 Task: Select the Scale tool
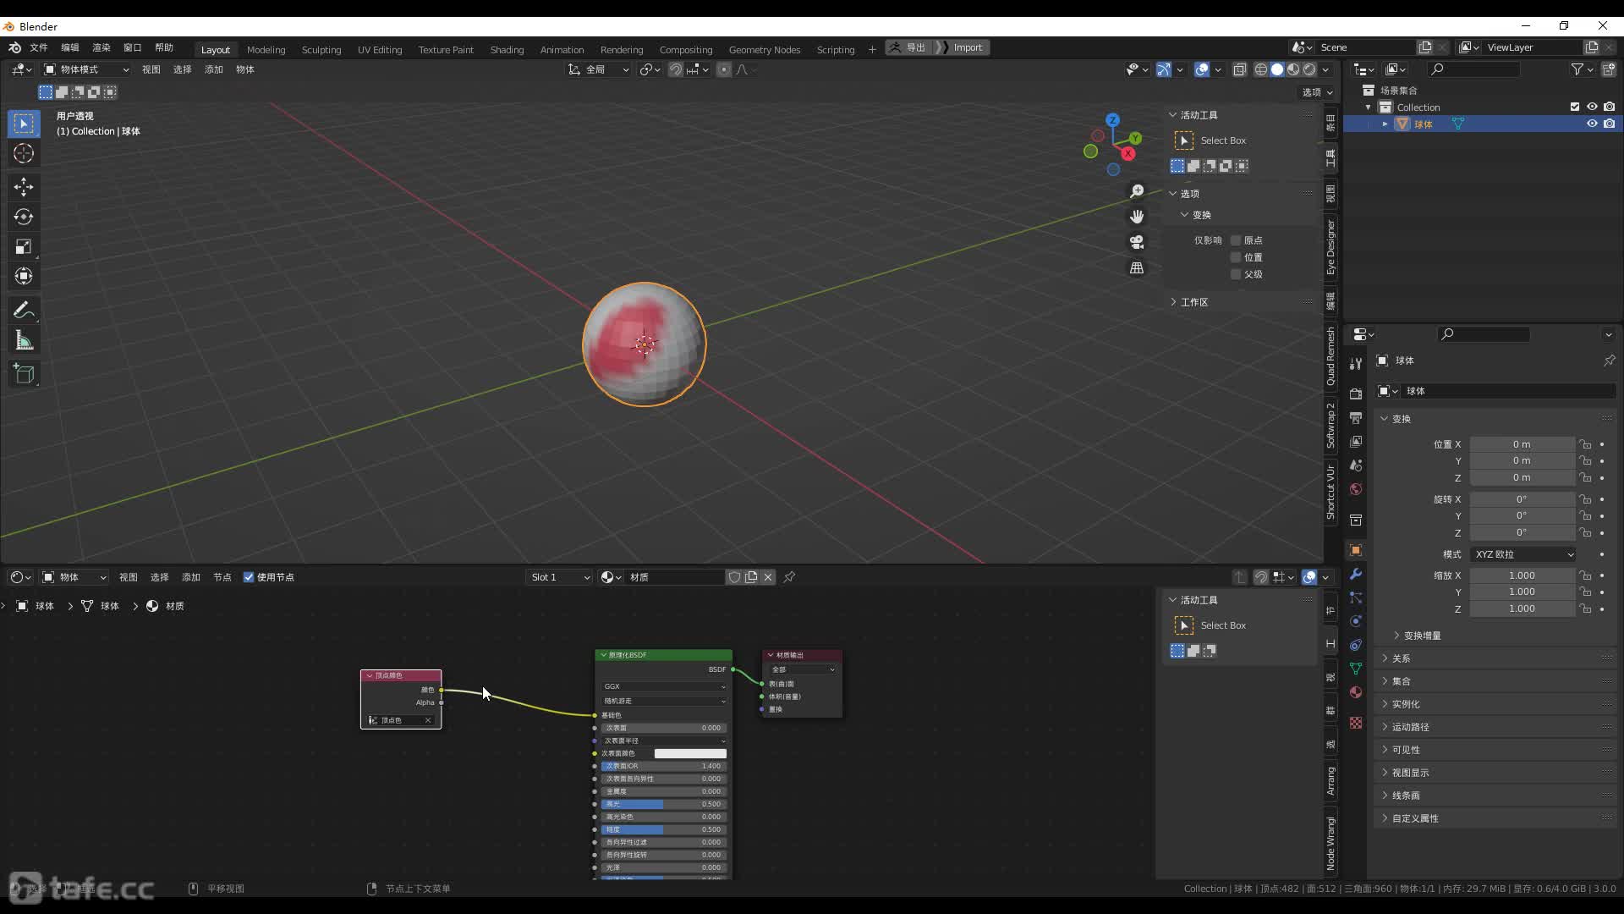(24, 247)
